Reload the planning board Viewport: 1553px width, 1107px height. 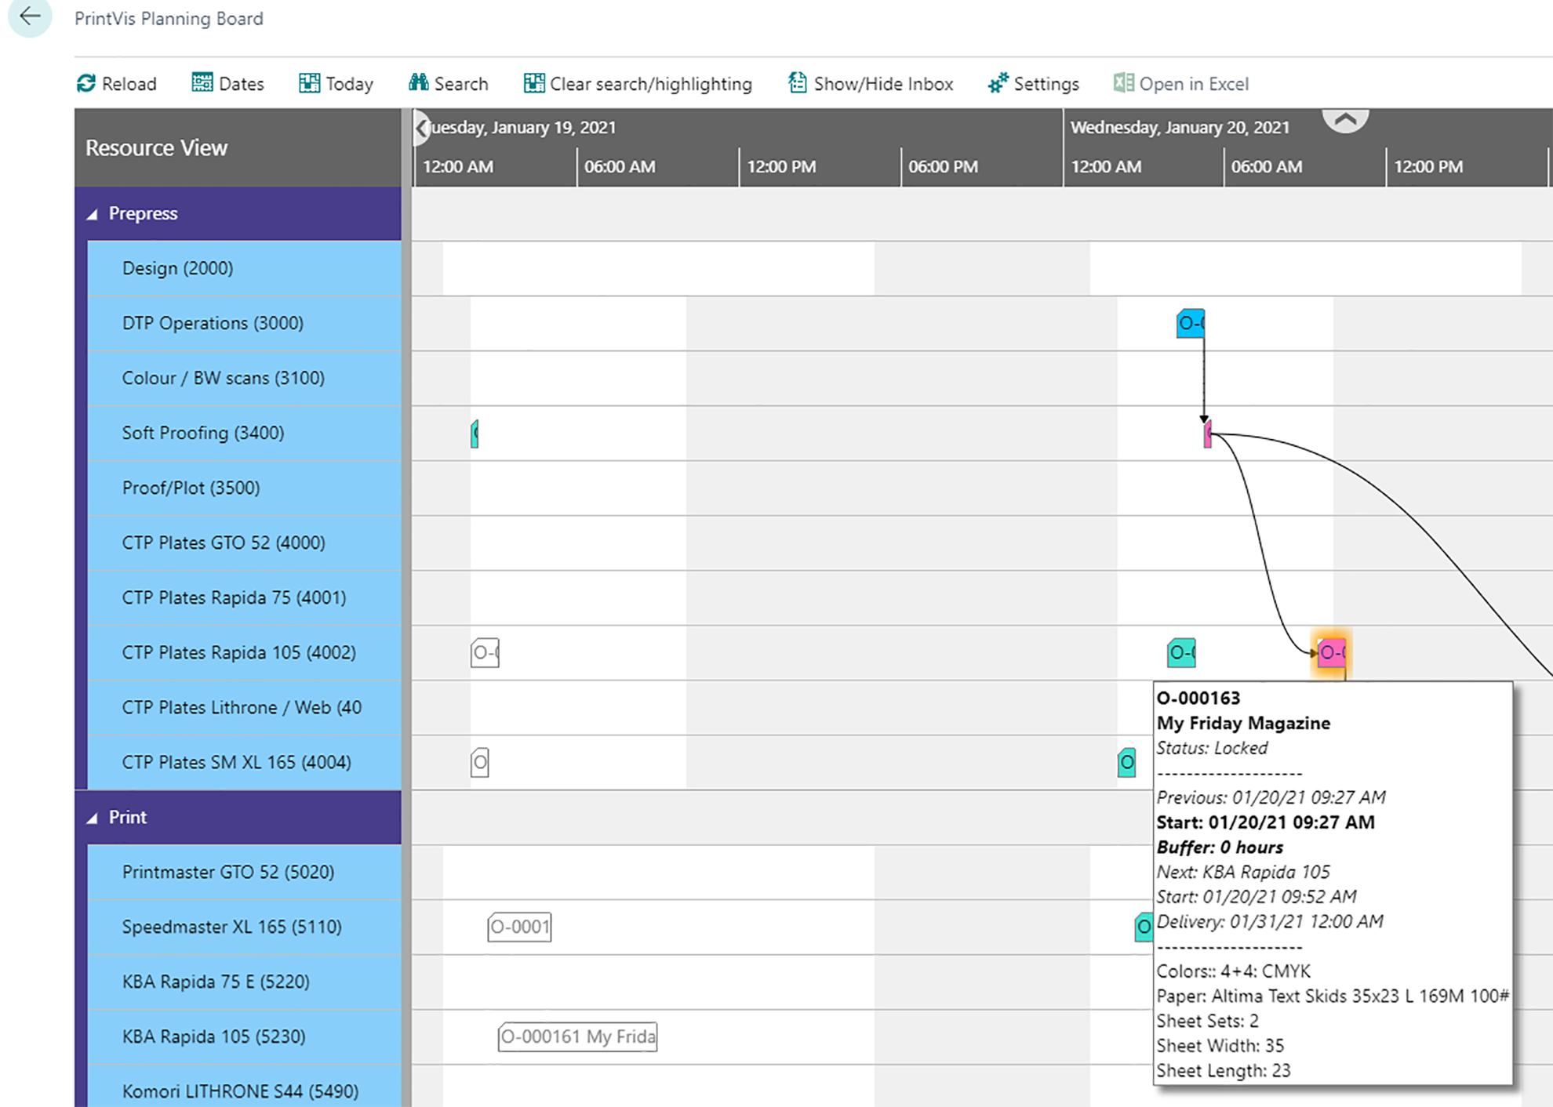coord(116,83)
